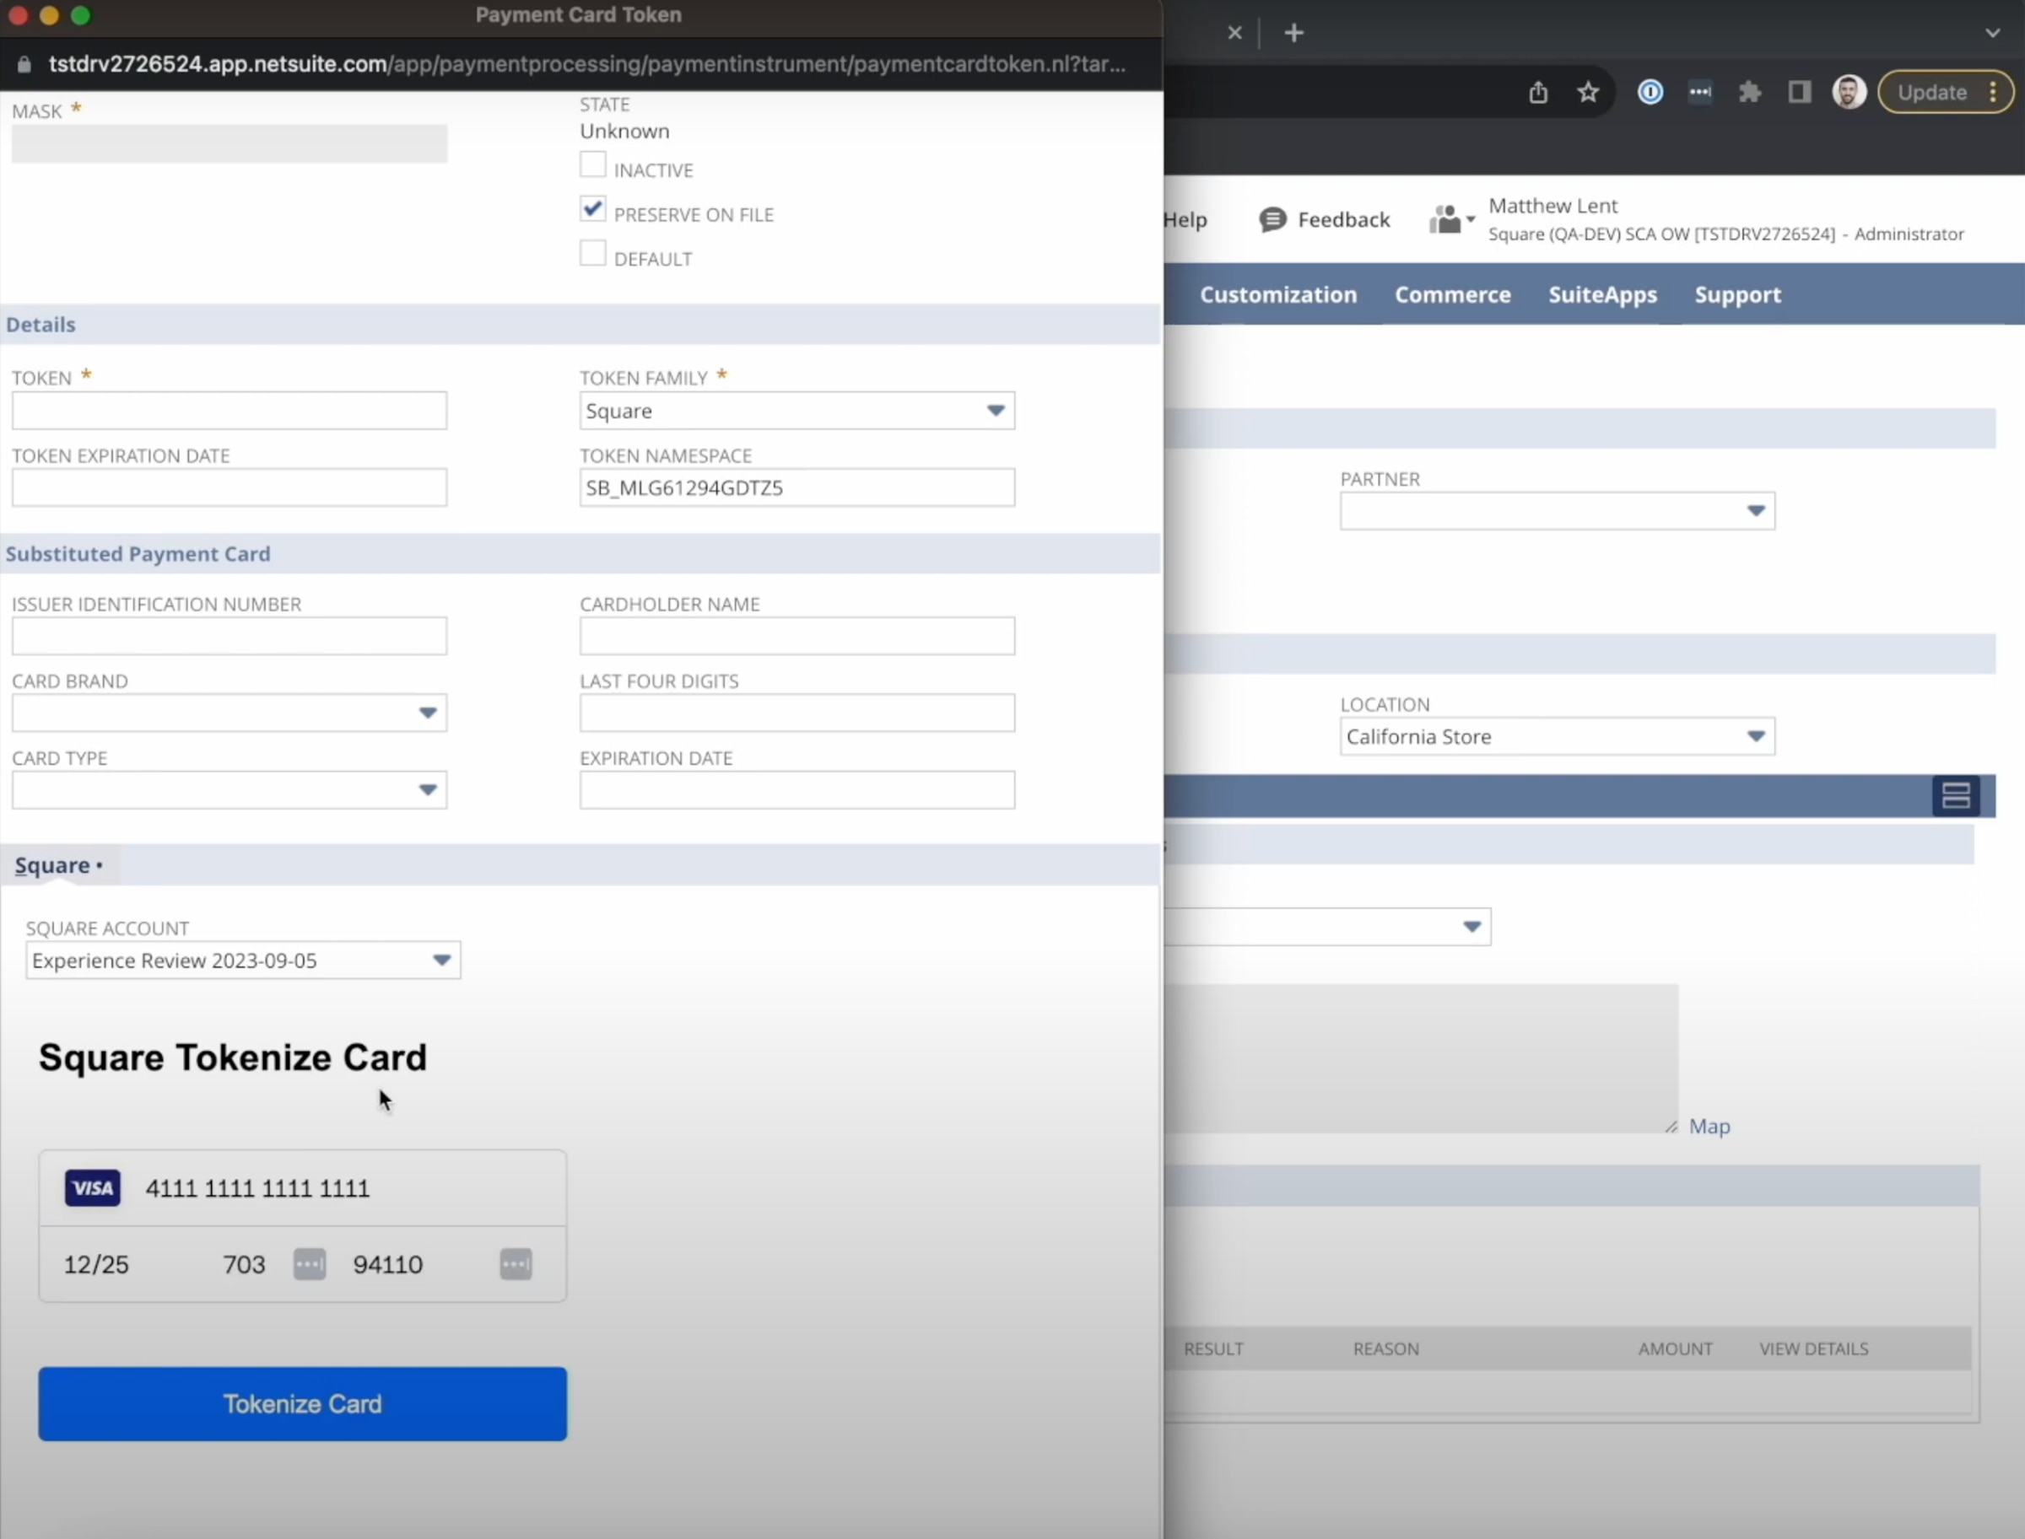Image resolution: width=2025 pixels, height=1539 pixels.
Task: Select the Square subtab
Action: (53, 866)
